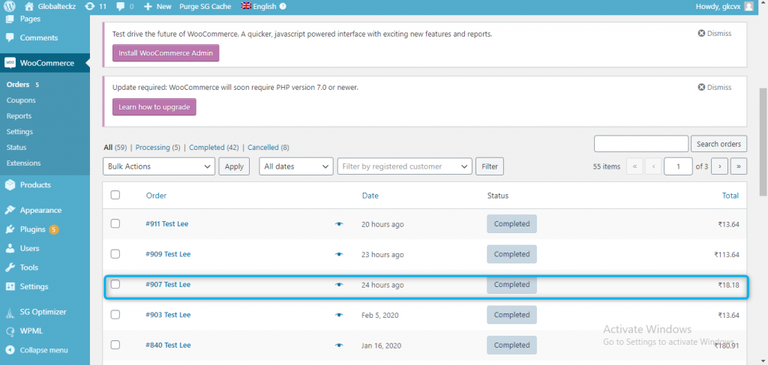
Task: Click the WPML icon
Action: pyautogui.click(x=10, y=331)
